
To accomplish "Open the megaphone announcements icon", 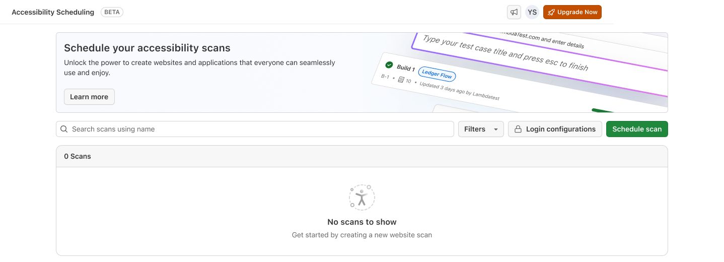I will pyautogui.click(x=514, y=12).
